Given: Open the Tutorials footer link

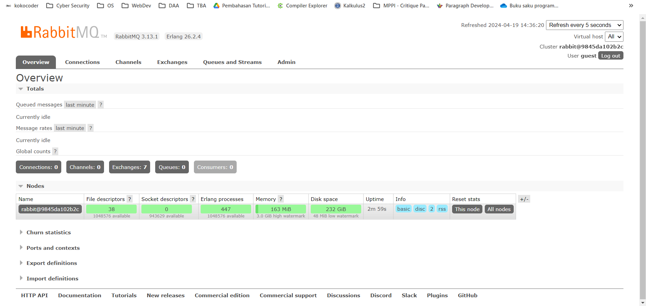Looking at the screenshot, I should click(x=124, y=296).
